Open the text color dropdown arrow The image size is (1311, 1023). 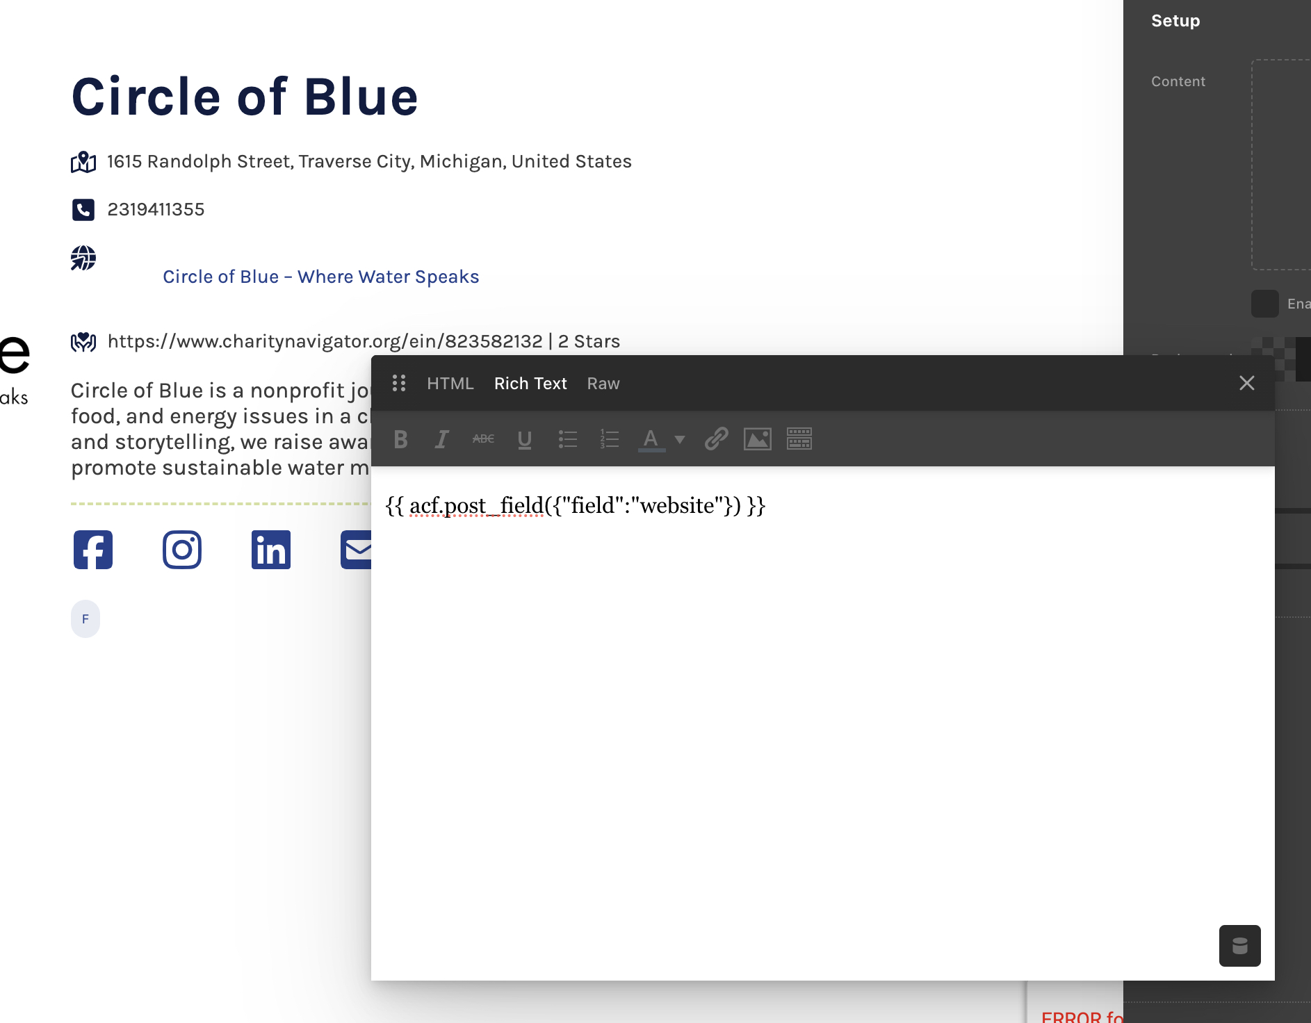[680, 439]
